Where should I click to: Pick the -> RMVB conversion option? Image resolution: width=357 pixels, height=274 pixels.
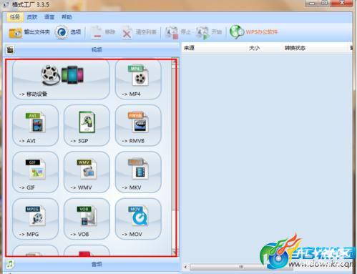(x=138, y=125)
